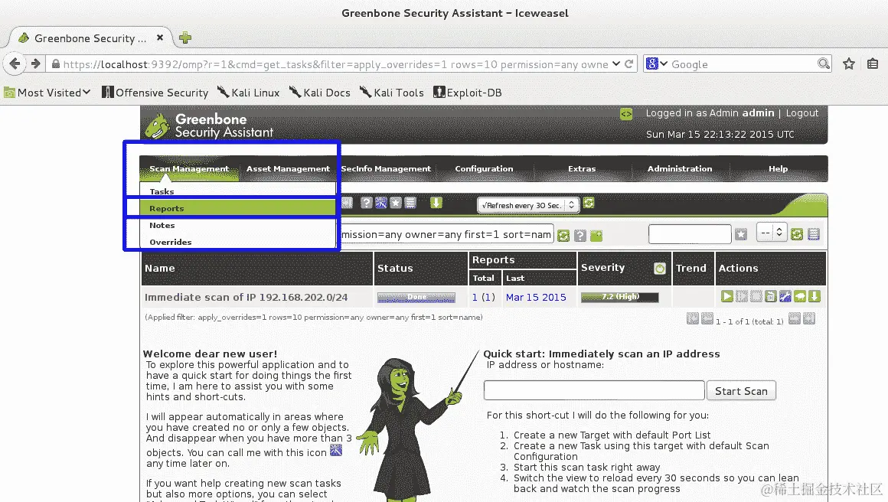
Task: Open the help icon in the Tasks toolbar
Action: coord(367,203)
